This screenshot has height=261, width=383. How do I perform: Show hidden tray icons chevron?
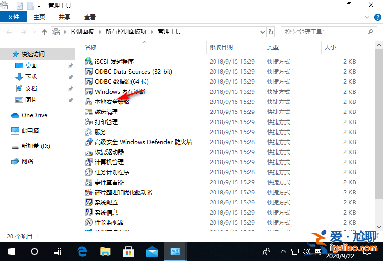(x=283, y=251)
